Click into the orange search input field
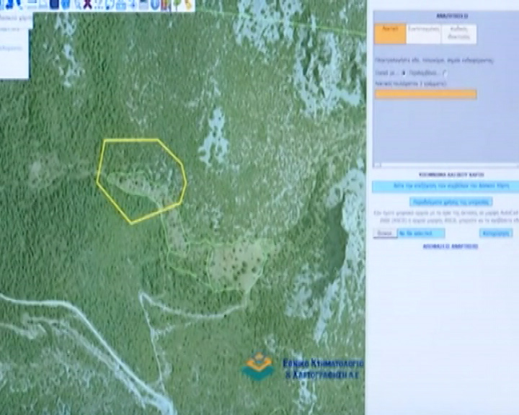 pyautogui.click(x=425, y=94)
